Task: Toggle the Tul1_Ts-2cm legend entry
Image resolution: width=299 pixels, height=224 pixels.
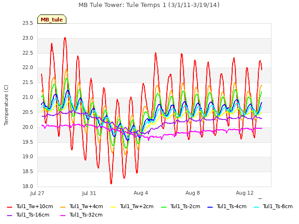Action: coord(181,206)
